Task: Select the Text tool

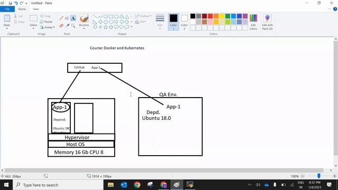Action: (x=73, y=18)
